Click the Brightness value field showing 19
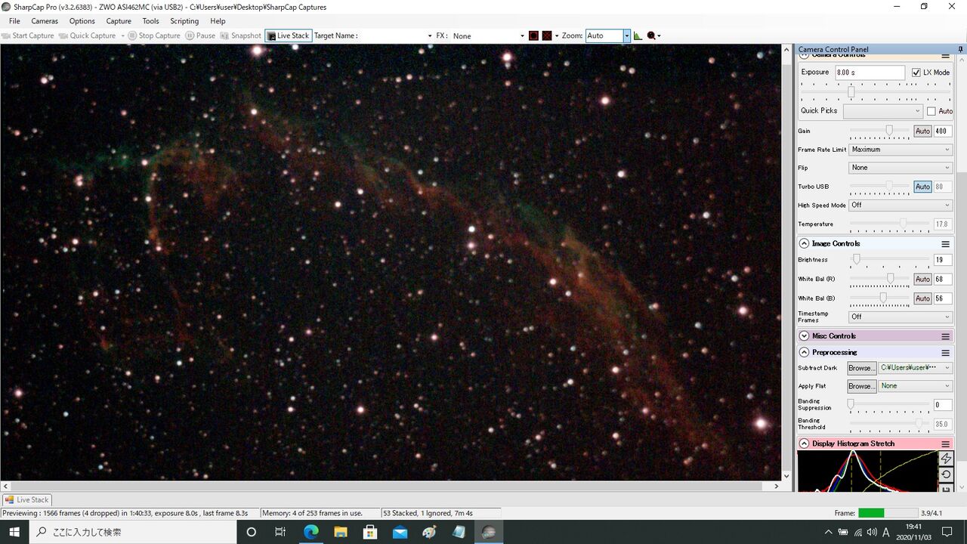 942,260
